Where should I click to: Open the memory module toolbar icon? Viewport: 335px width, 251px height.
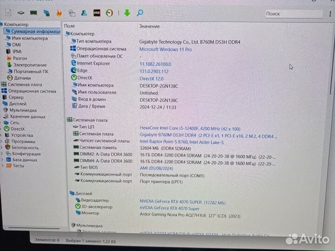click(x=33, y=13)
